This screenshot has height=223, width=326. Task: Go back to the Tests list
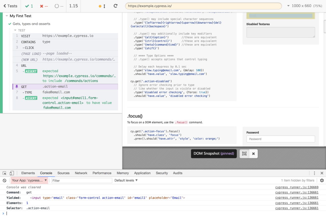click(x=11, y=6)
